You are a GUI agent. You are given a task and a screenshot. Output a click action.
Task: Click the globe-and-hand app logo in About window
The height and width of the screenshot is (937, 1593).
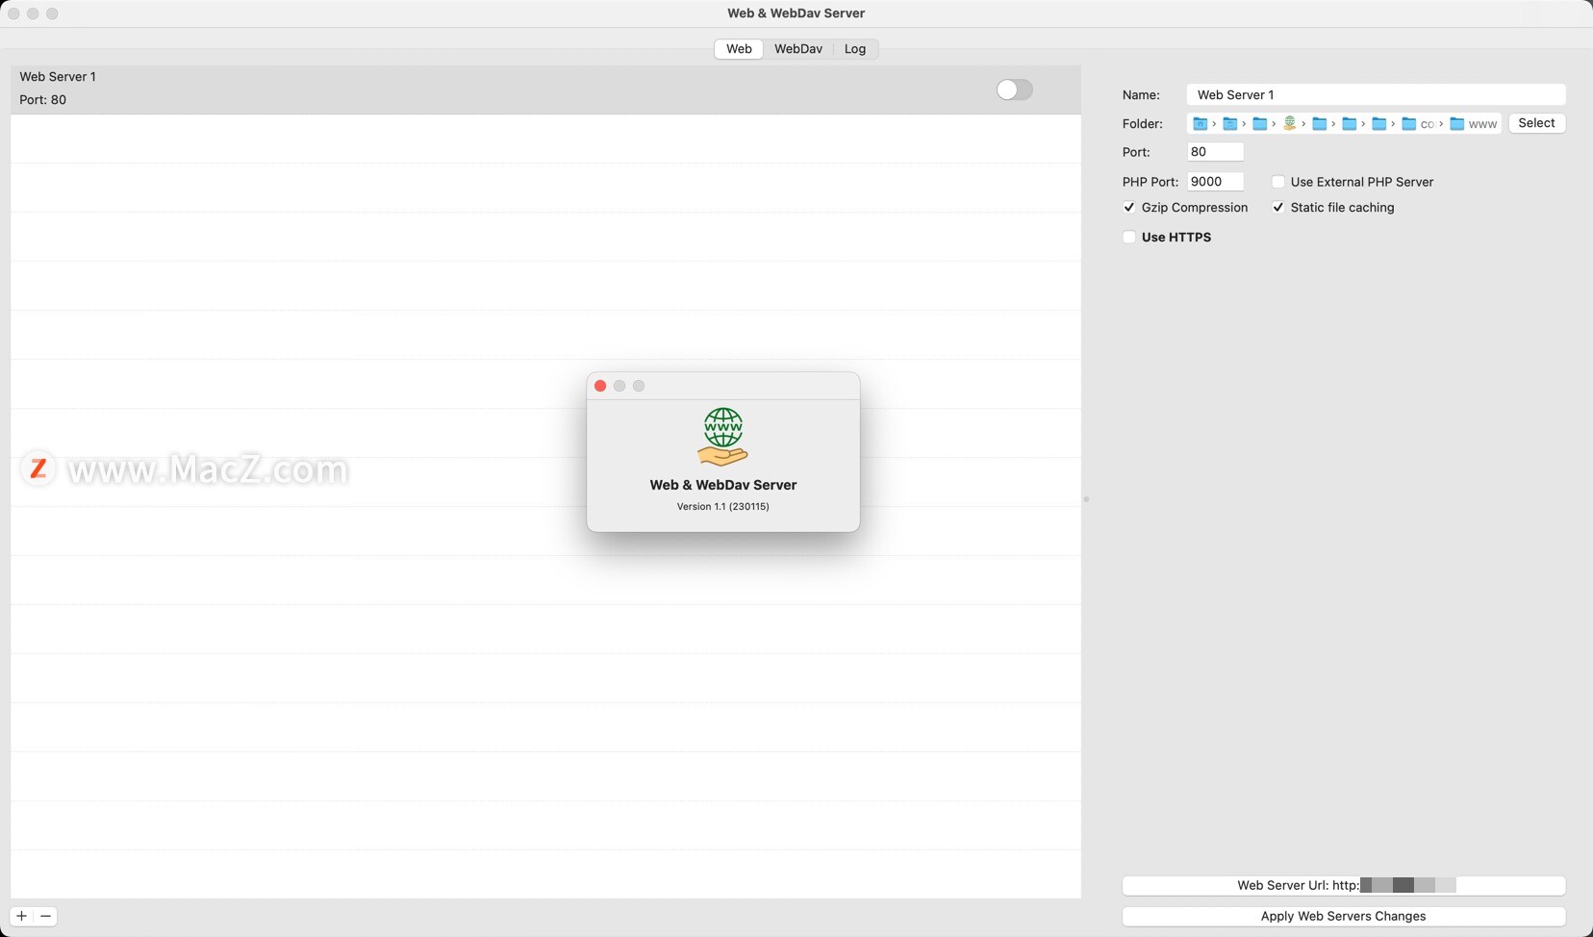tap(722, 437)
